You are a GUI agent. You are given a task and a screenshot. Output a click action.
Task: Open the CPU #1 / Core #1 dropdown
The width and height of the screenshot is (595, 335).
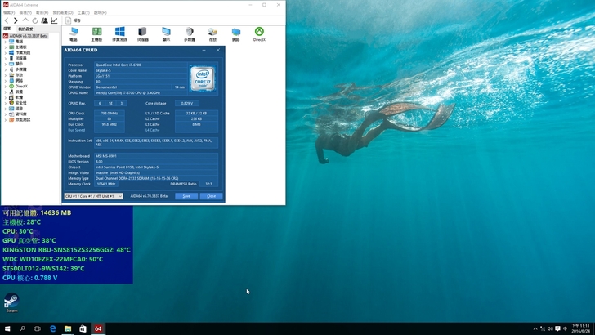pyautogui.click(x=93, y=196)
